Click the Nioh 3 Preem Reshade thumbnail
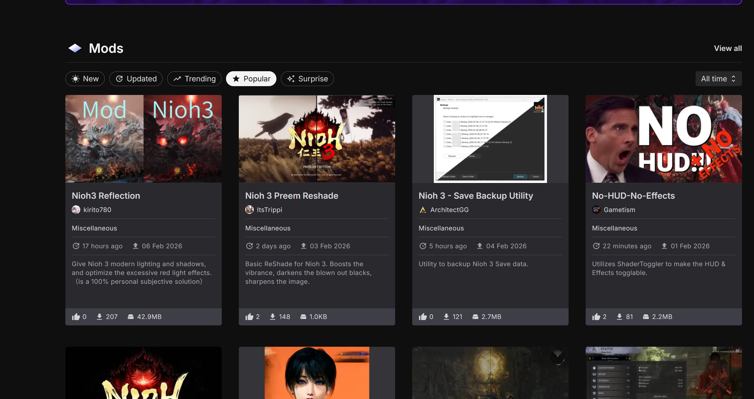754x399 pixels. click(317, 139)
